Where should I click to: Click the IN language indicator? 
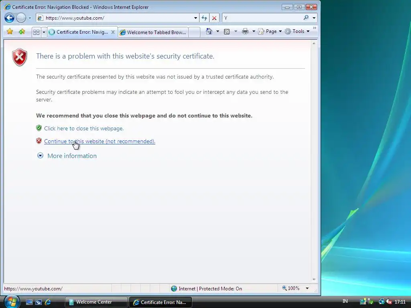pos(345,301)
